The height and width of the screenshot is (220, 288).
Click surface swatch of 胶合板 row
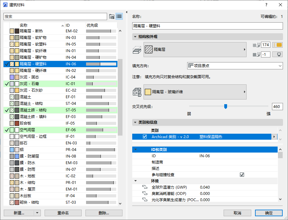pyautogui.click(x=17, y=123)
